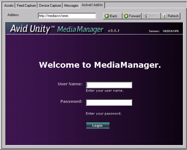Click the 'User Name:' label
187x150 pixels.
click(70, 84)
